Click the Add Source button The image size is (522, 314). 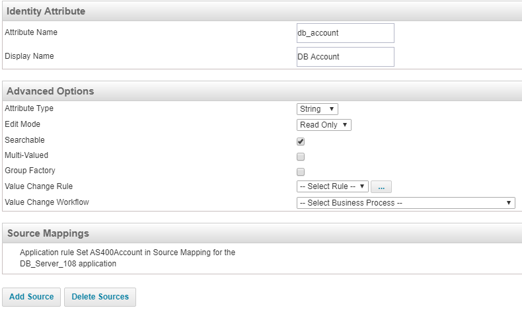(x=32, y=297)
